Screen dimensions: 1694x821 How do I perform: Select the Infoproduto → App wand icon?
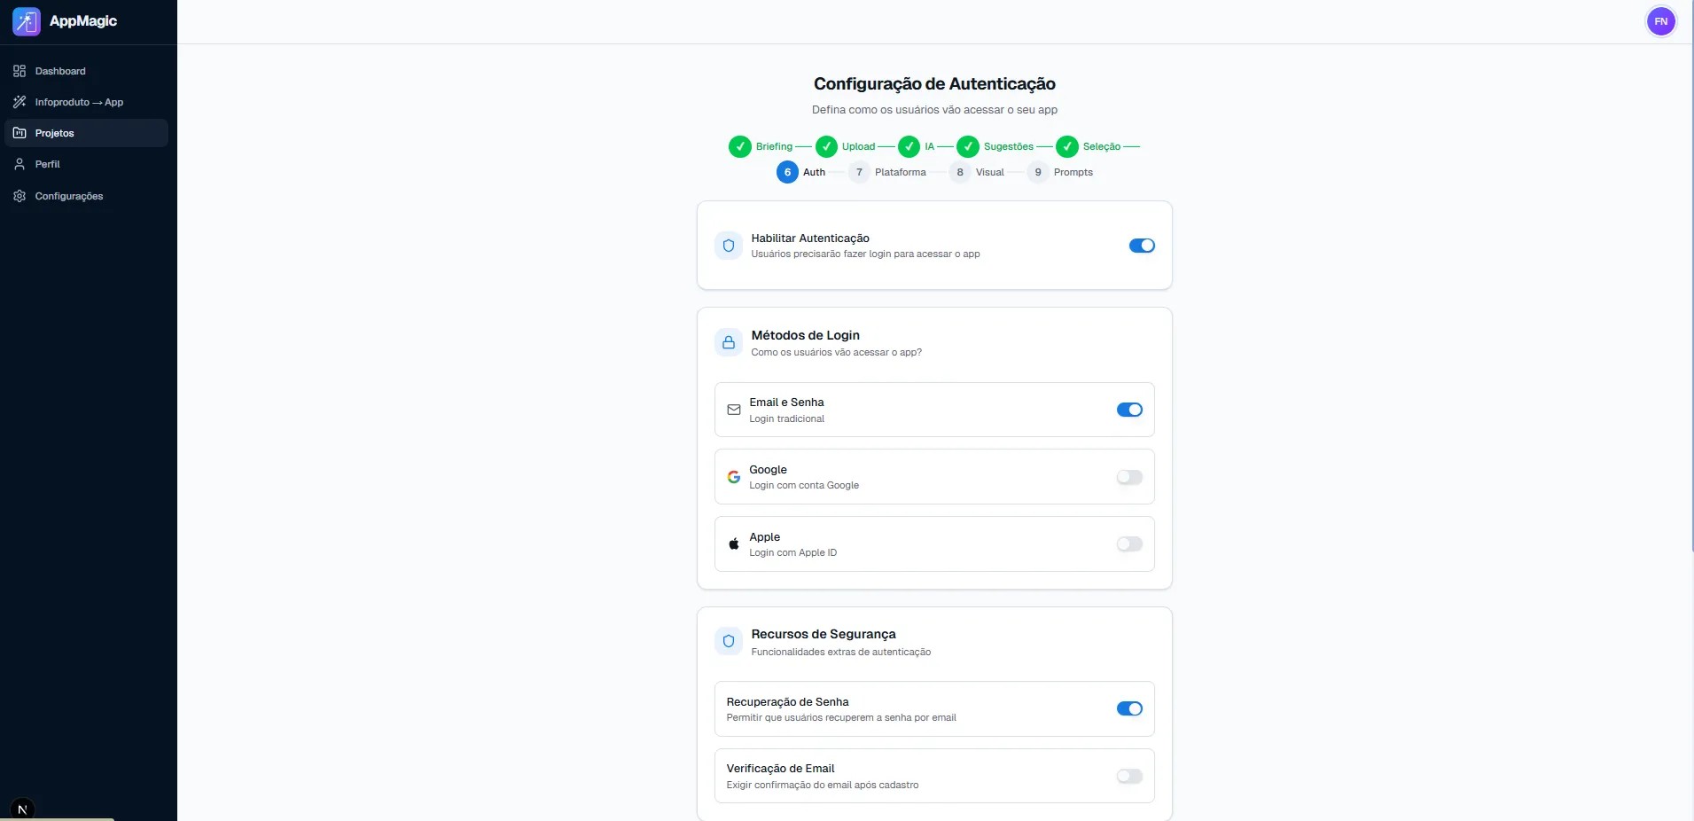click(x=20, y=101)
